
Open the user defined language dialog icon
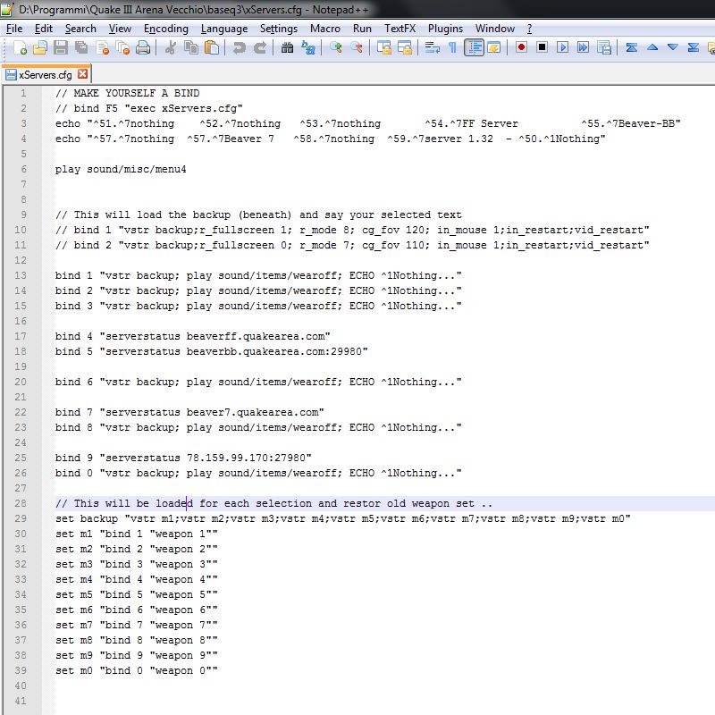point(494,47)
